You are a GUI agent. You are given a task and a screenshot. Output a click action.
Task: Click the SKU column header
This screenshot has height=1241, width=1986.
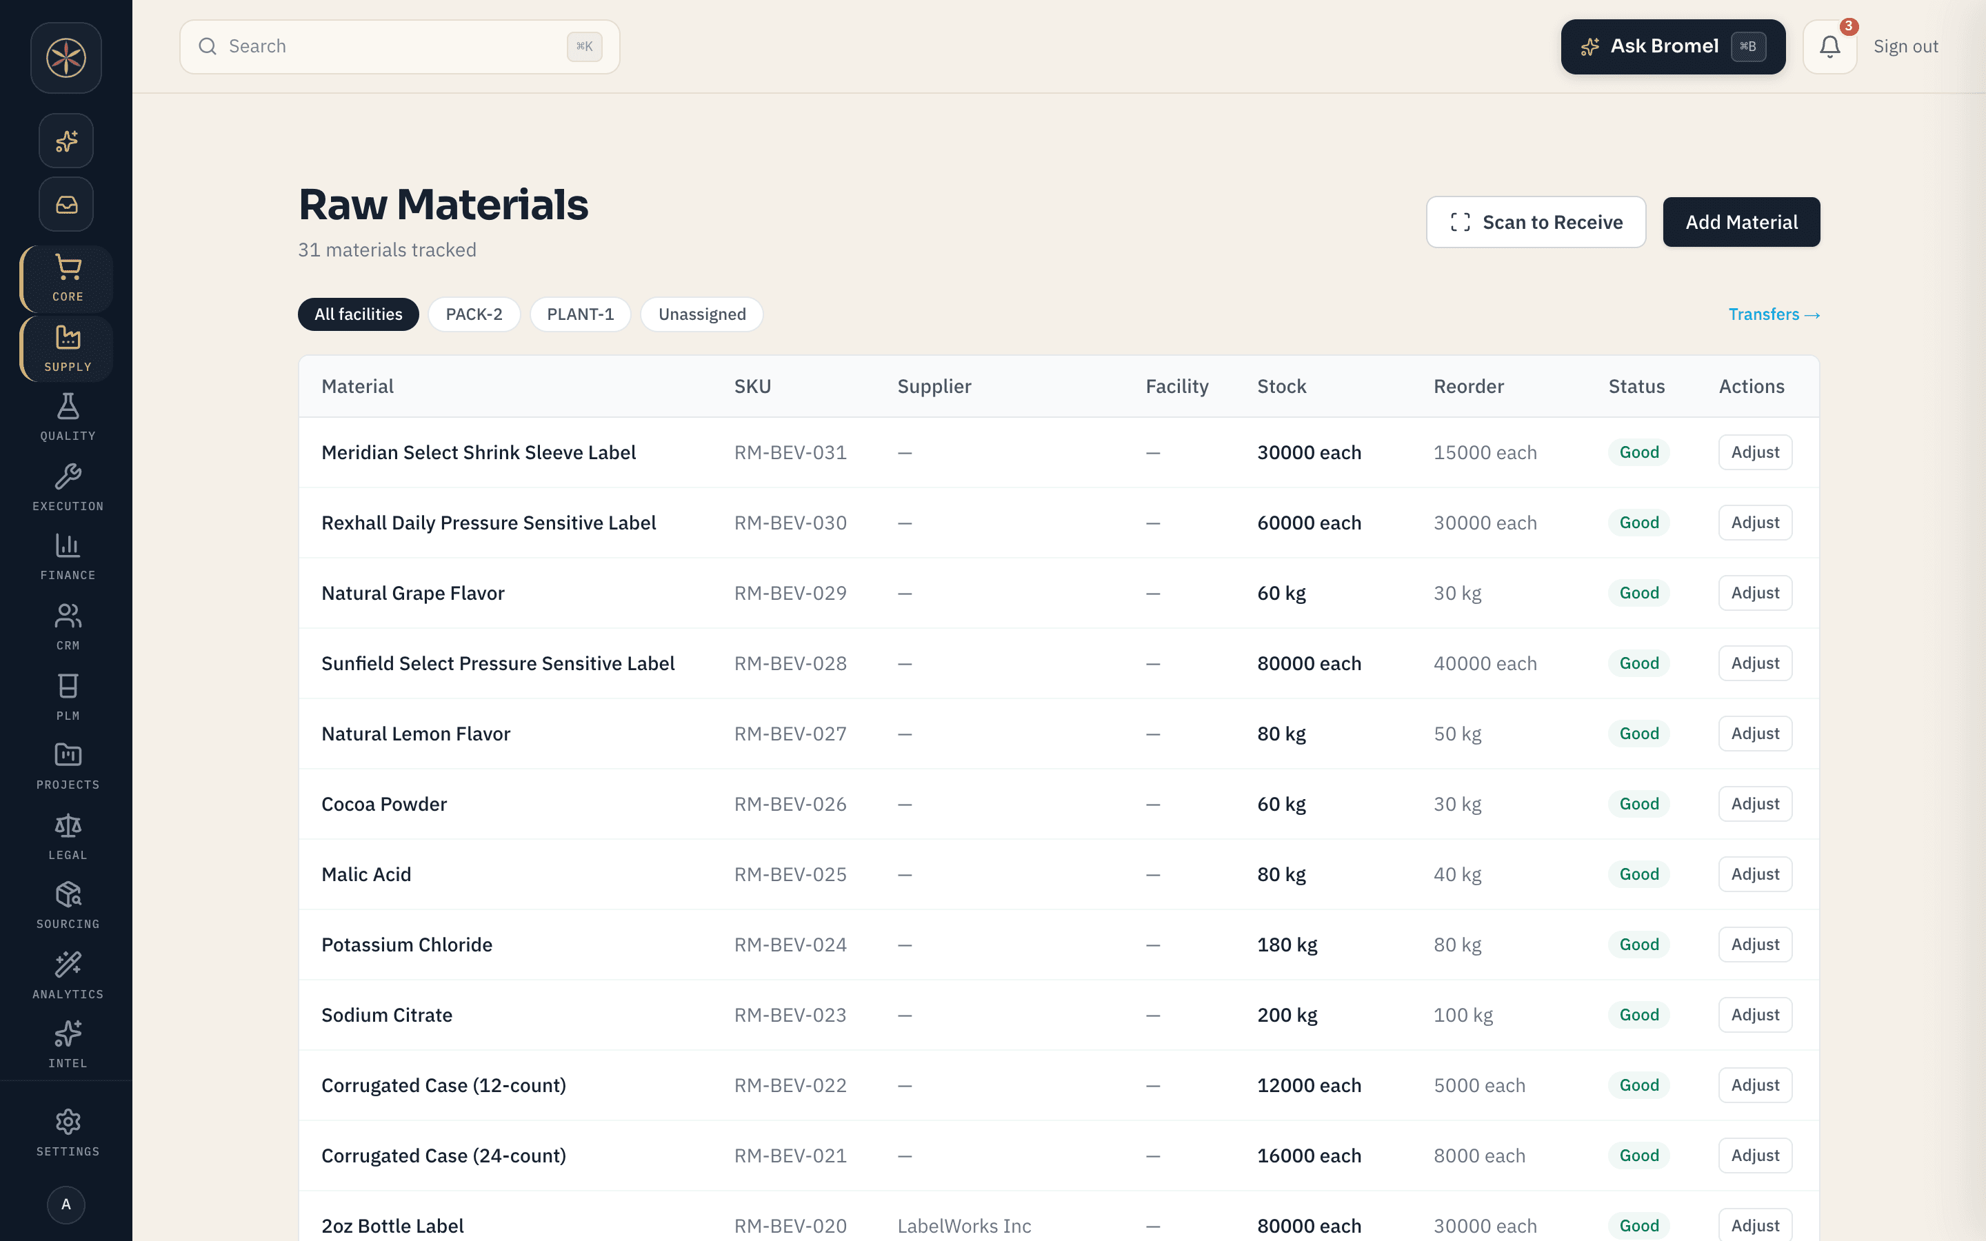pyautogui.click(x=752, y=387)
